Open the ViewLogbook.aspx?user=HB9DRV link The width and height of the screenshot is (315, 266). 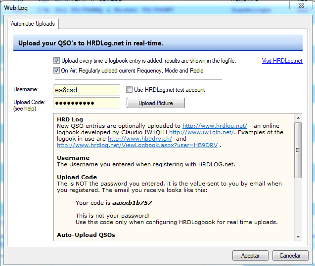pos(137,145)
